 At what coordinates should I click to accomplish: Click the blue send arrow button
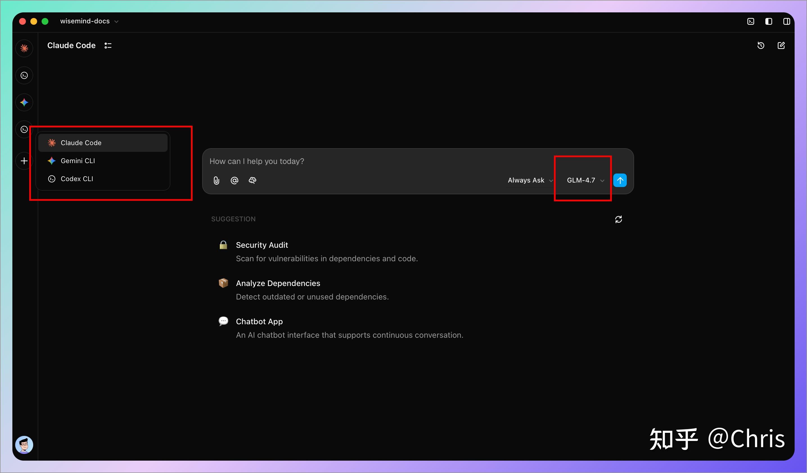click(x=620, y=180)
